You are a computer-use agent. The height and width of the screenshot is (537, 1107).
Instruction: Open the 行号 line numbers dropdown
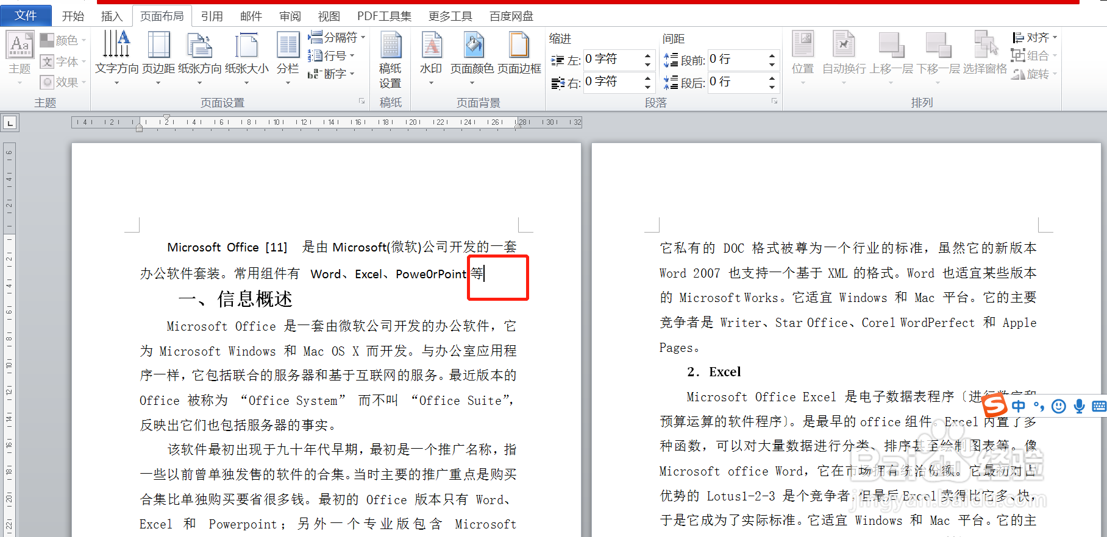(331, 55)
